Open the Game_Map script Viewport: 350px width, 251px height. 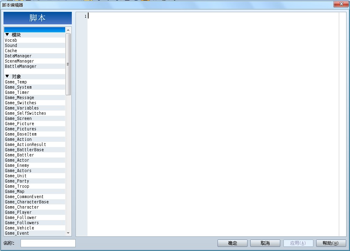pyautogui.click(x=35, y=191)
